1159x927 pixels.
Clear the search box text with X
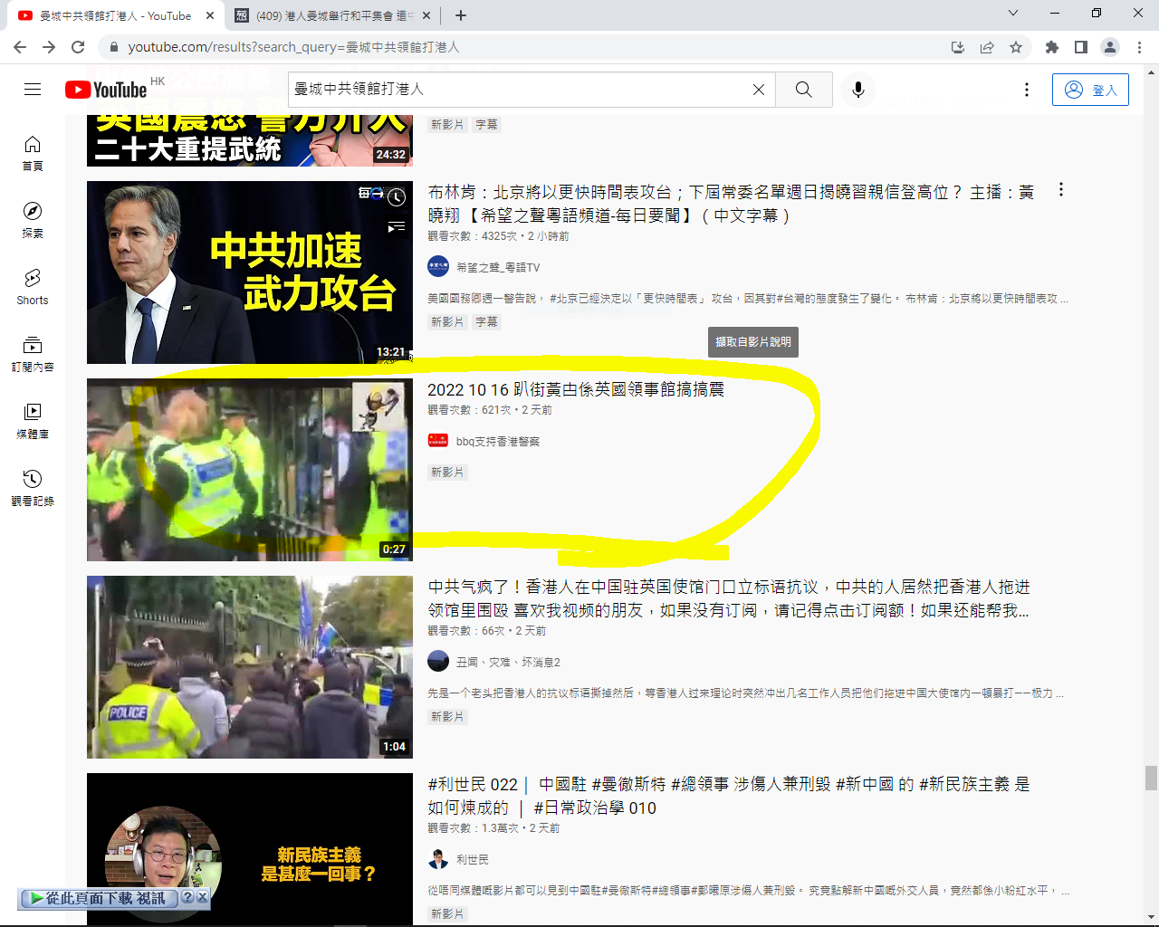[759, 90]
